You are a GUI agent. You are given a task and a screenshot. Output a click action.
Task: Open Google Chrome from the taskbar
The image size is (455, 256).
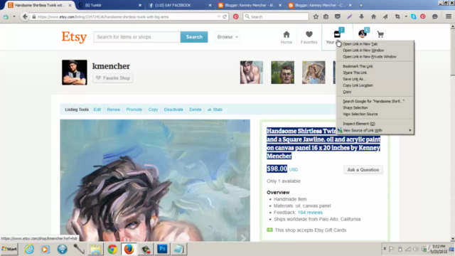tap(112, 249)
